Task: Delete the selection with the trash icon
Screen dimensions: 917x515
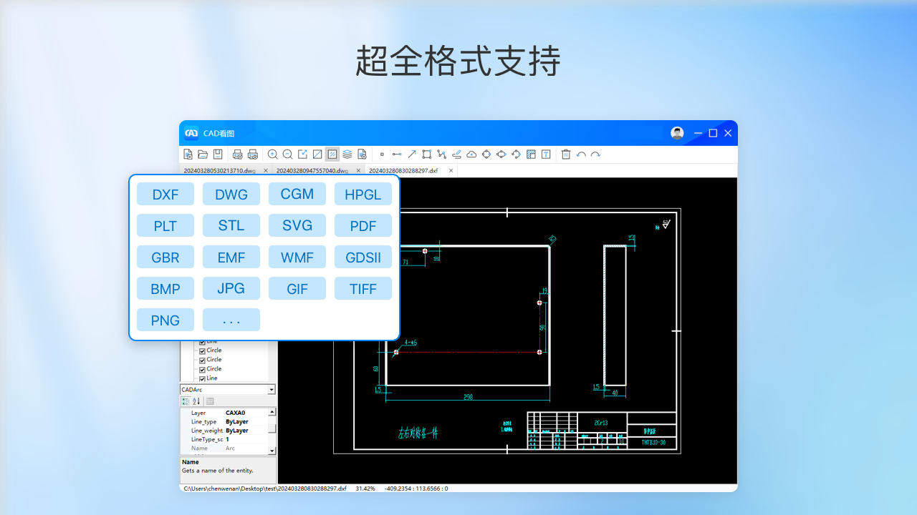Action: [x=565, y=154]
